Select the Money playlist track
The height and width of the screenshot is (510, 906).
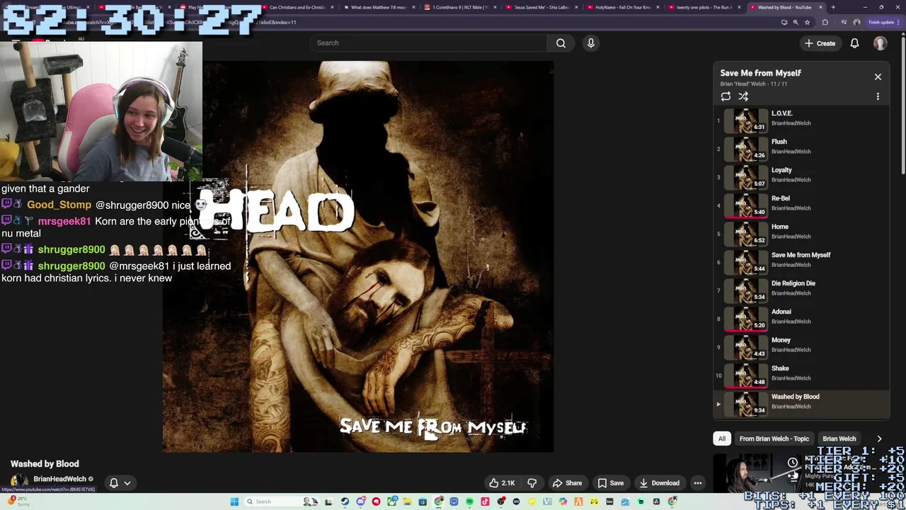point(801,347)
